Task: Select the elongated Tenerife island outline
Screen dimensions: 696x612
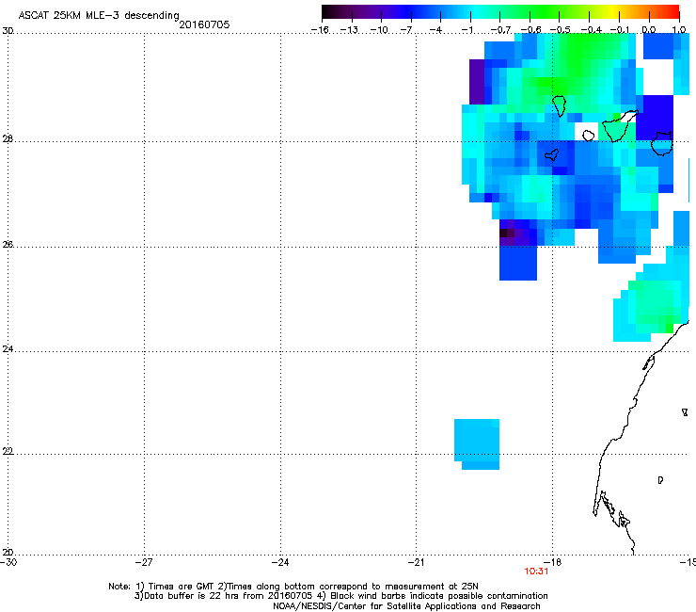Action: (620, 126)
